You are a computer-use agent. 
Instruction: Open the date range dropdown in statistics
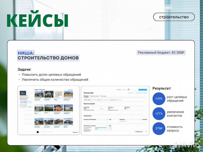(x=90, y=100)
